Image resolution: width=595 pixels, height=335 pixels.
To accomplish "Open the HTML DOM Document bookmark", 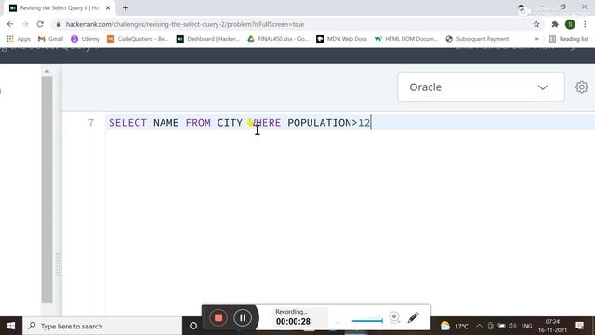I will (406, 39).
